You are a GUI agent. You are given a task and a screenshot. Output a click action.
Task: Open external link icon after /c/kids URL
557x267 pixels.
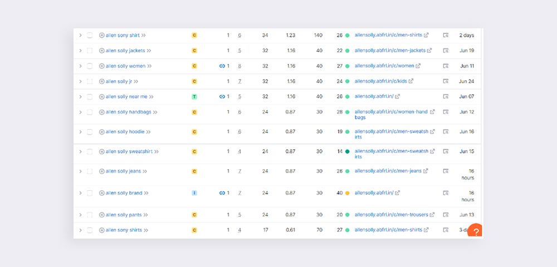(411, 81)
